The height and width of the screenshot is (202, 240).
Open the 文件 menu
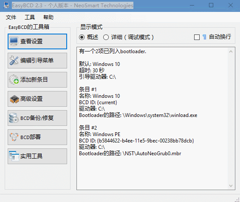[x=11, y=17]
